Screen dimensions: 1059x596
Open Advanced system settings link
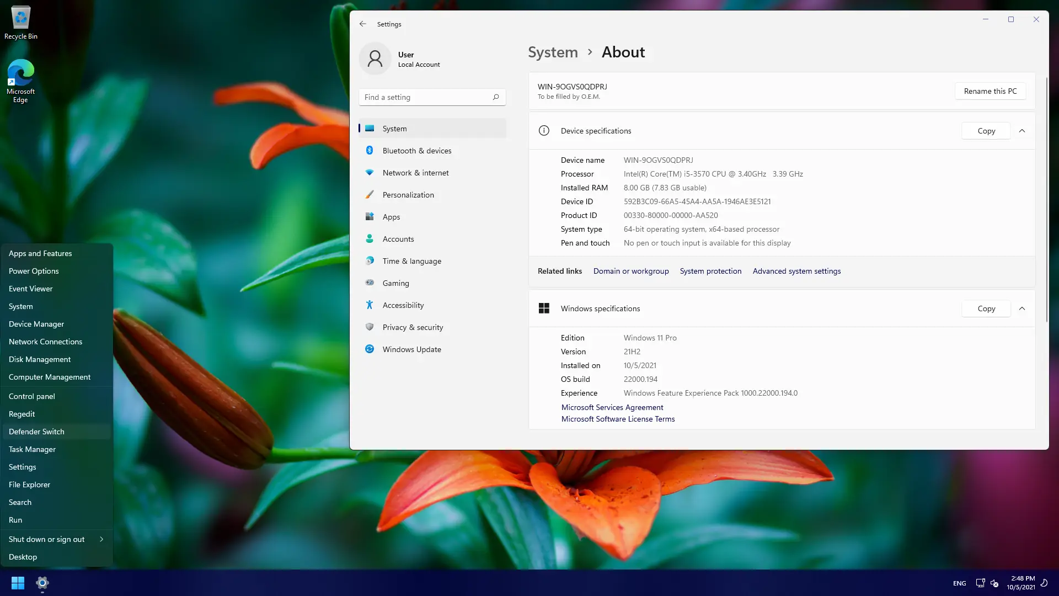click(796, 271)
